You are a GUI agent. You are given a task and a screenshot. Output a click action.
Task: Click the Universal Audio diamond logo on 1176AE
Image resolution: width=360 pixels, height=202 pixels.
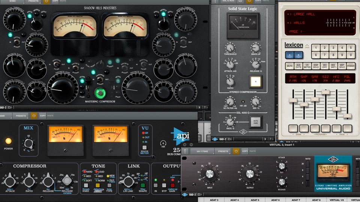coord(333,159)
